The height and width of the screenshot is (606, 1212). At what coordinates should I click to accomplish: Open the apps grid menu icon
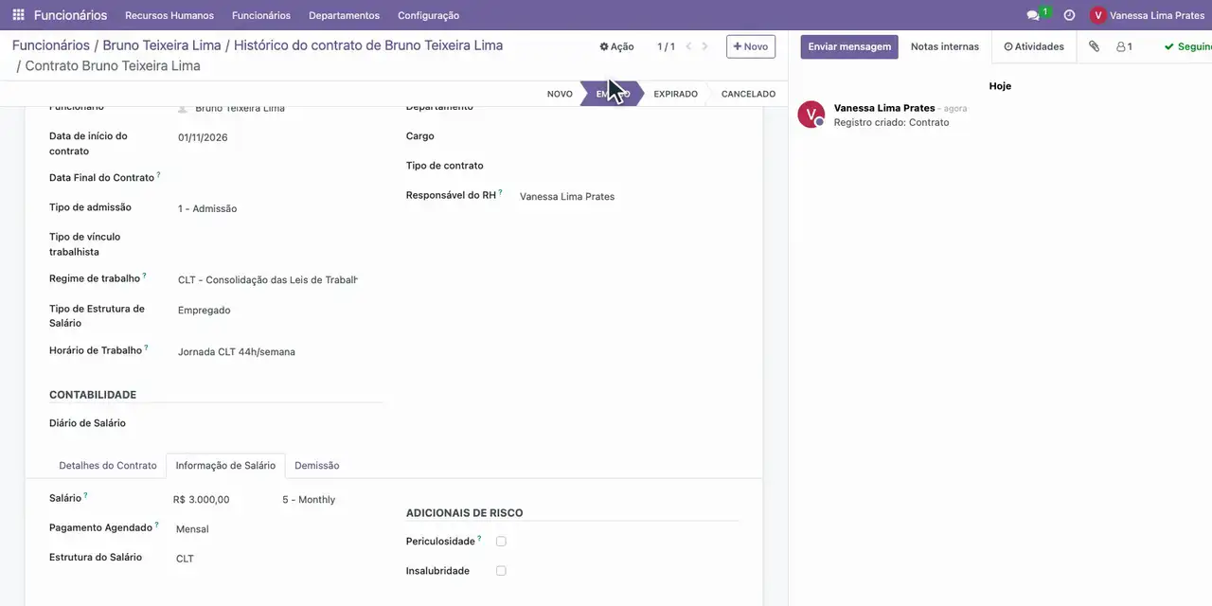tap(18, 15)
